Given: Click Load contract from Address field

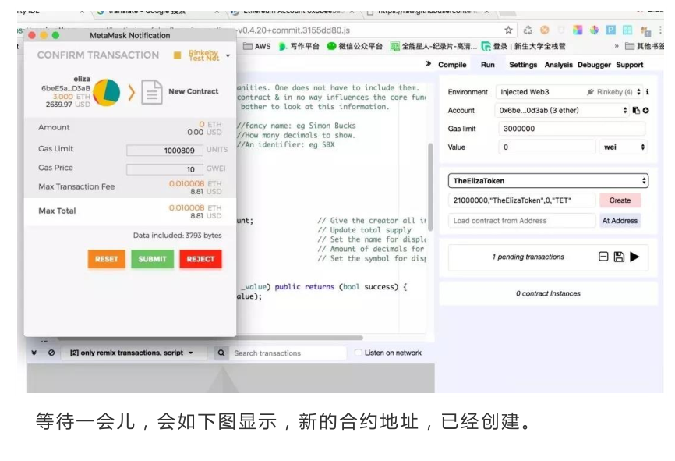Looking at the screenshot, I should coord(521,221).
